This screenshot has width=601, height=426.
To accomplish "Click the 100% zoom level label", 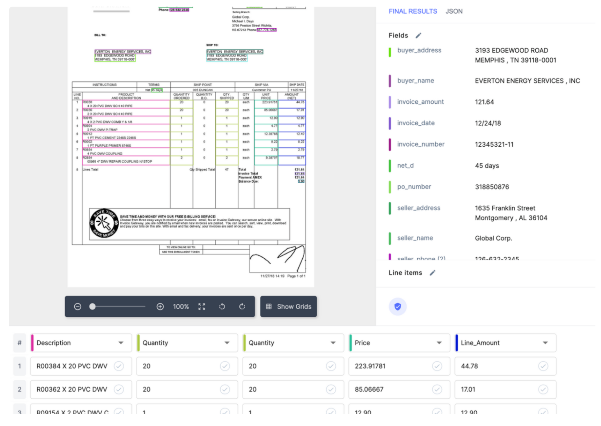I will (x=180, y=307).
